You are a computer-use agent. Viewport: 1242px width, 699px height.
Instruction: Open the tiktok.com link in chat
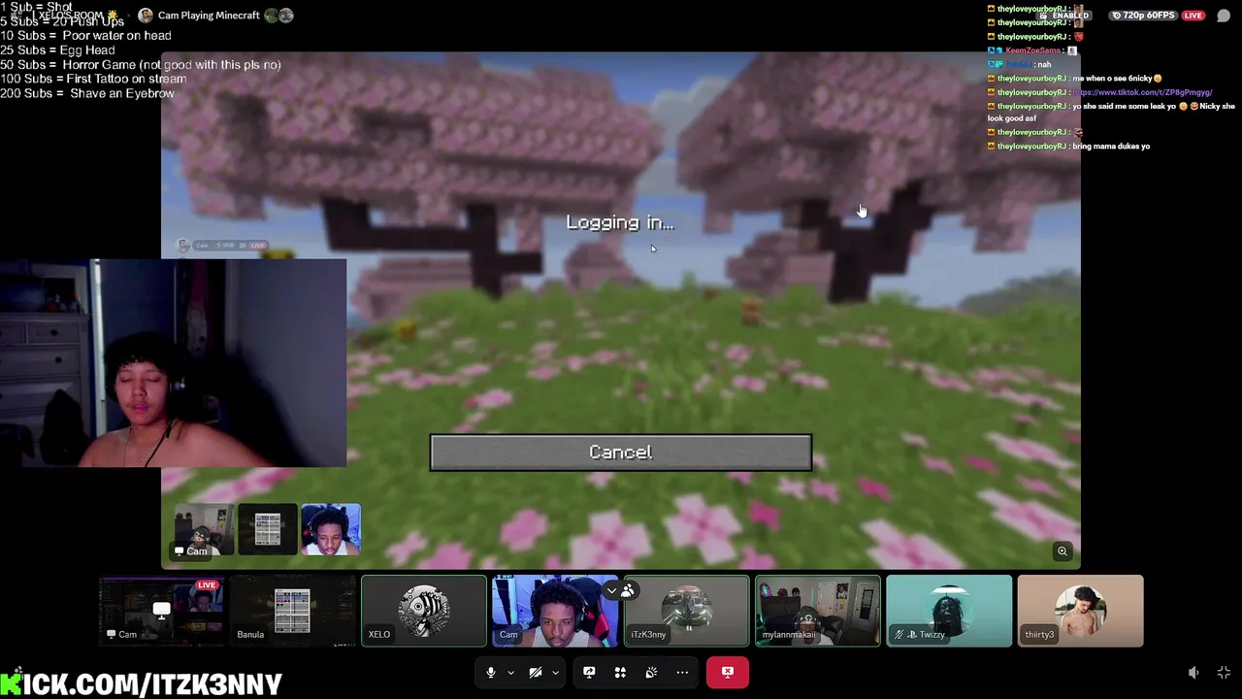pyautogui.click(x=1142, y=92)
